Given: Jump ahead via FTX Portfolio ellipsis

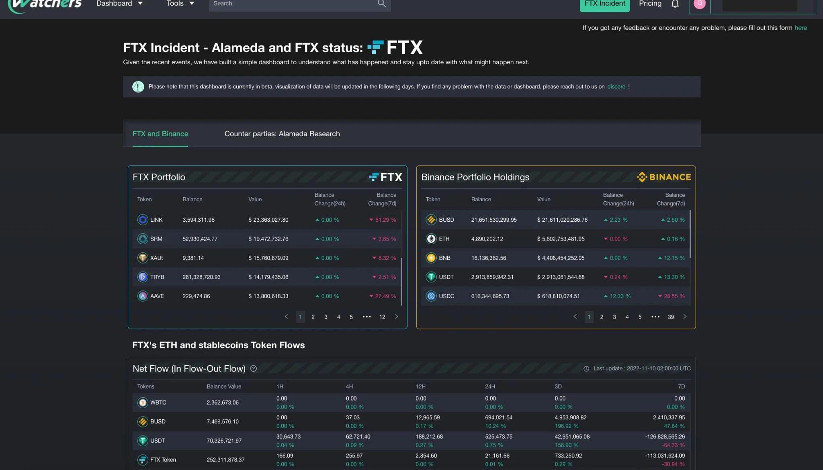Looking at the screenshot, I should (366, 317).
